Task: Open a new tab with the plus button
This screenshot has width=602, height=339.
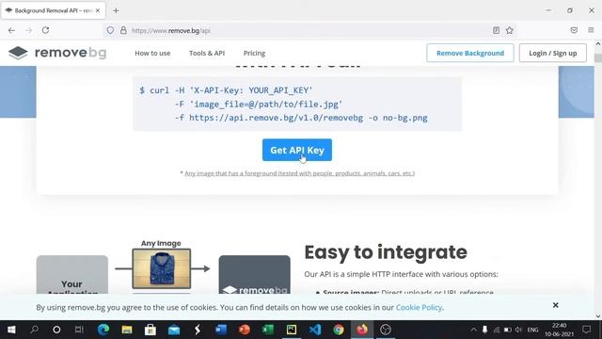Action: pyautogui.click(x=116, y=10)
